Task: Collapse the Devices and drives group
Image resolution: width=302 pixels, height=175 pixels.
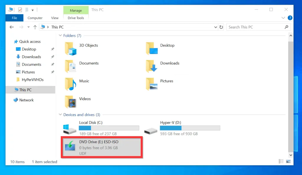Action: coord(60,115)
